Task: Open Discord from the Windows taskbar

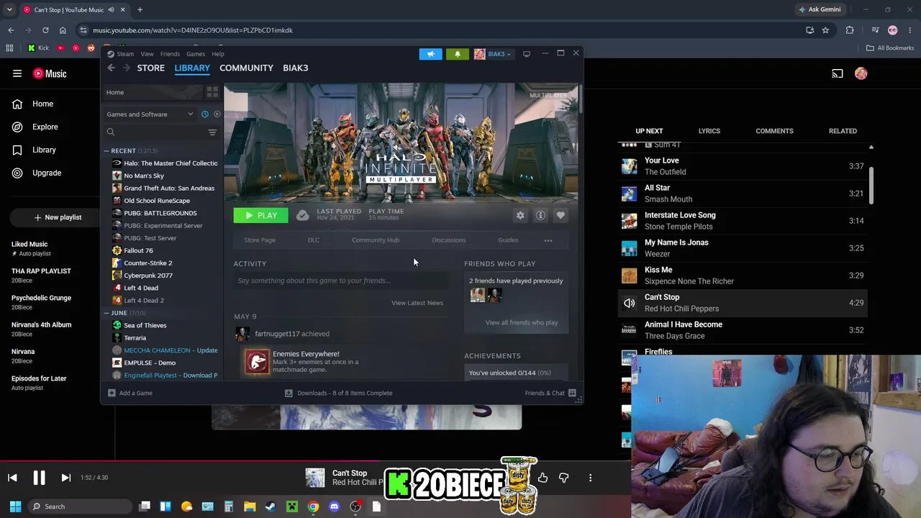Action: 334,506
